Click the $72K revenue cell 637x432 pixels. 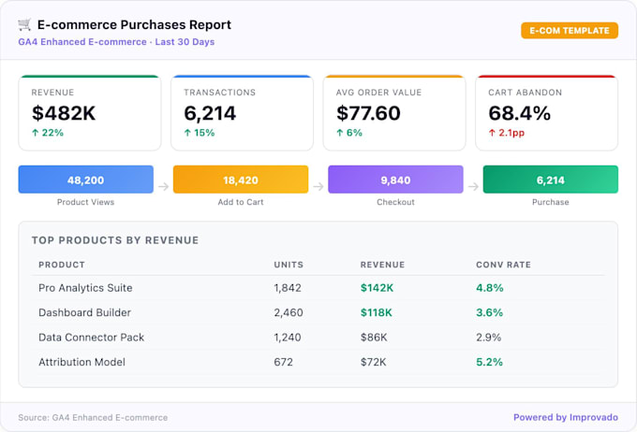click(x=374, y=362)
